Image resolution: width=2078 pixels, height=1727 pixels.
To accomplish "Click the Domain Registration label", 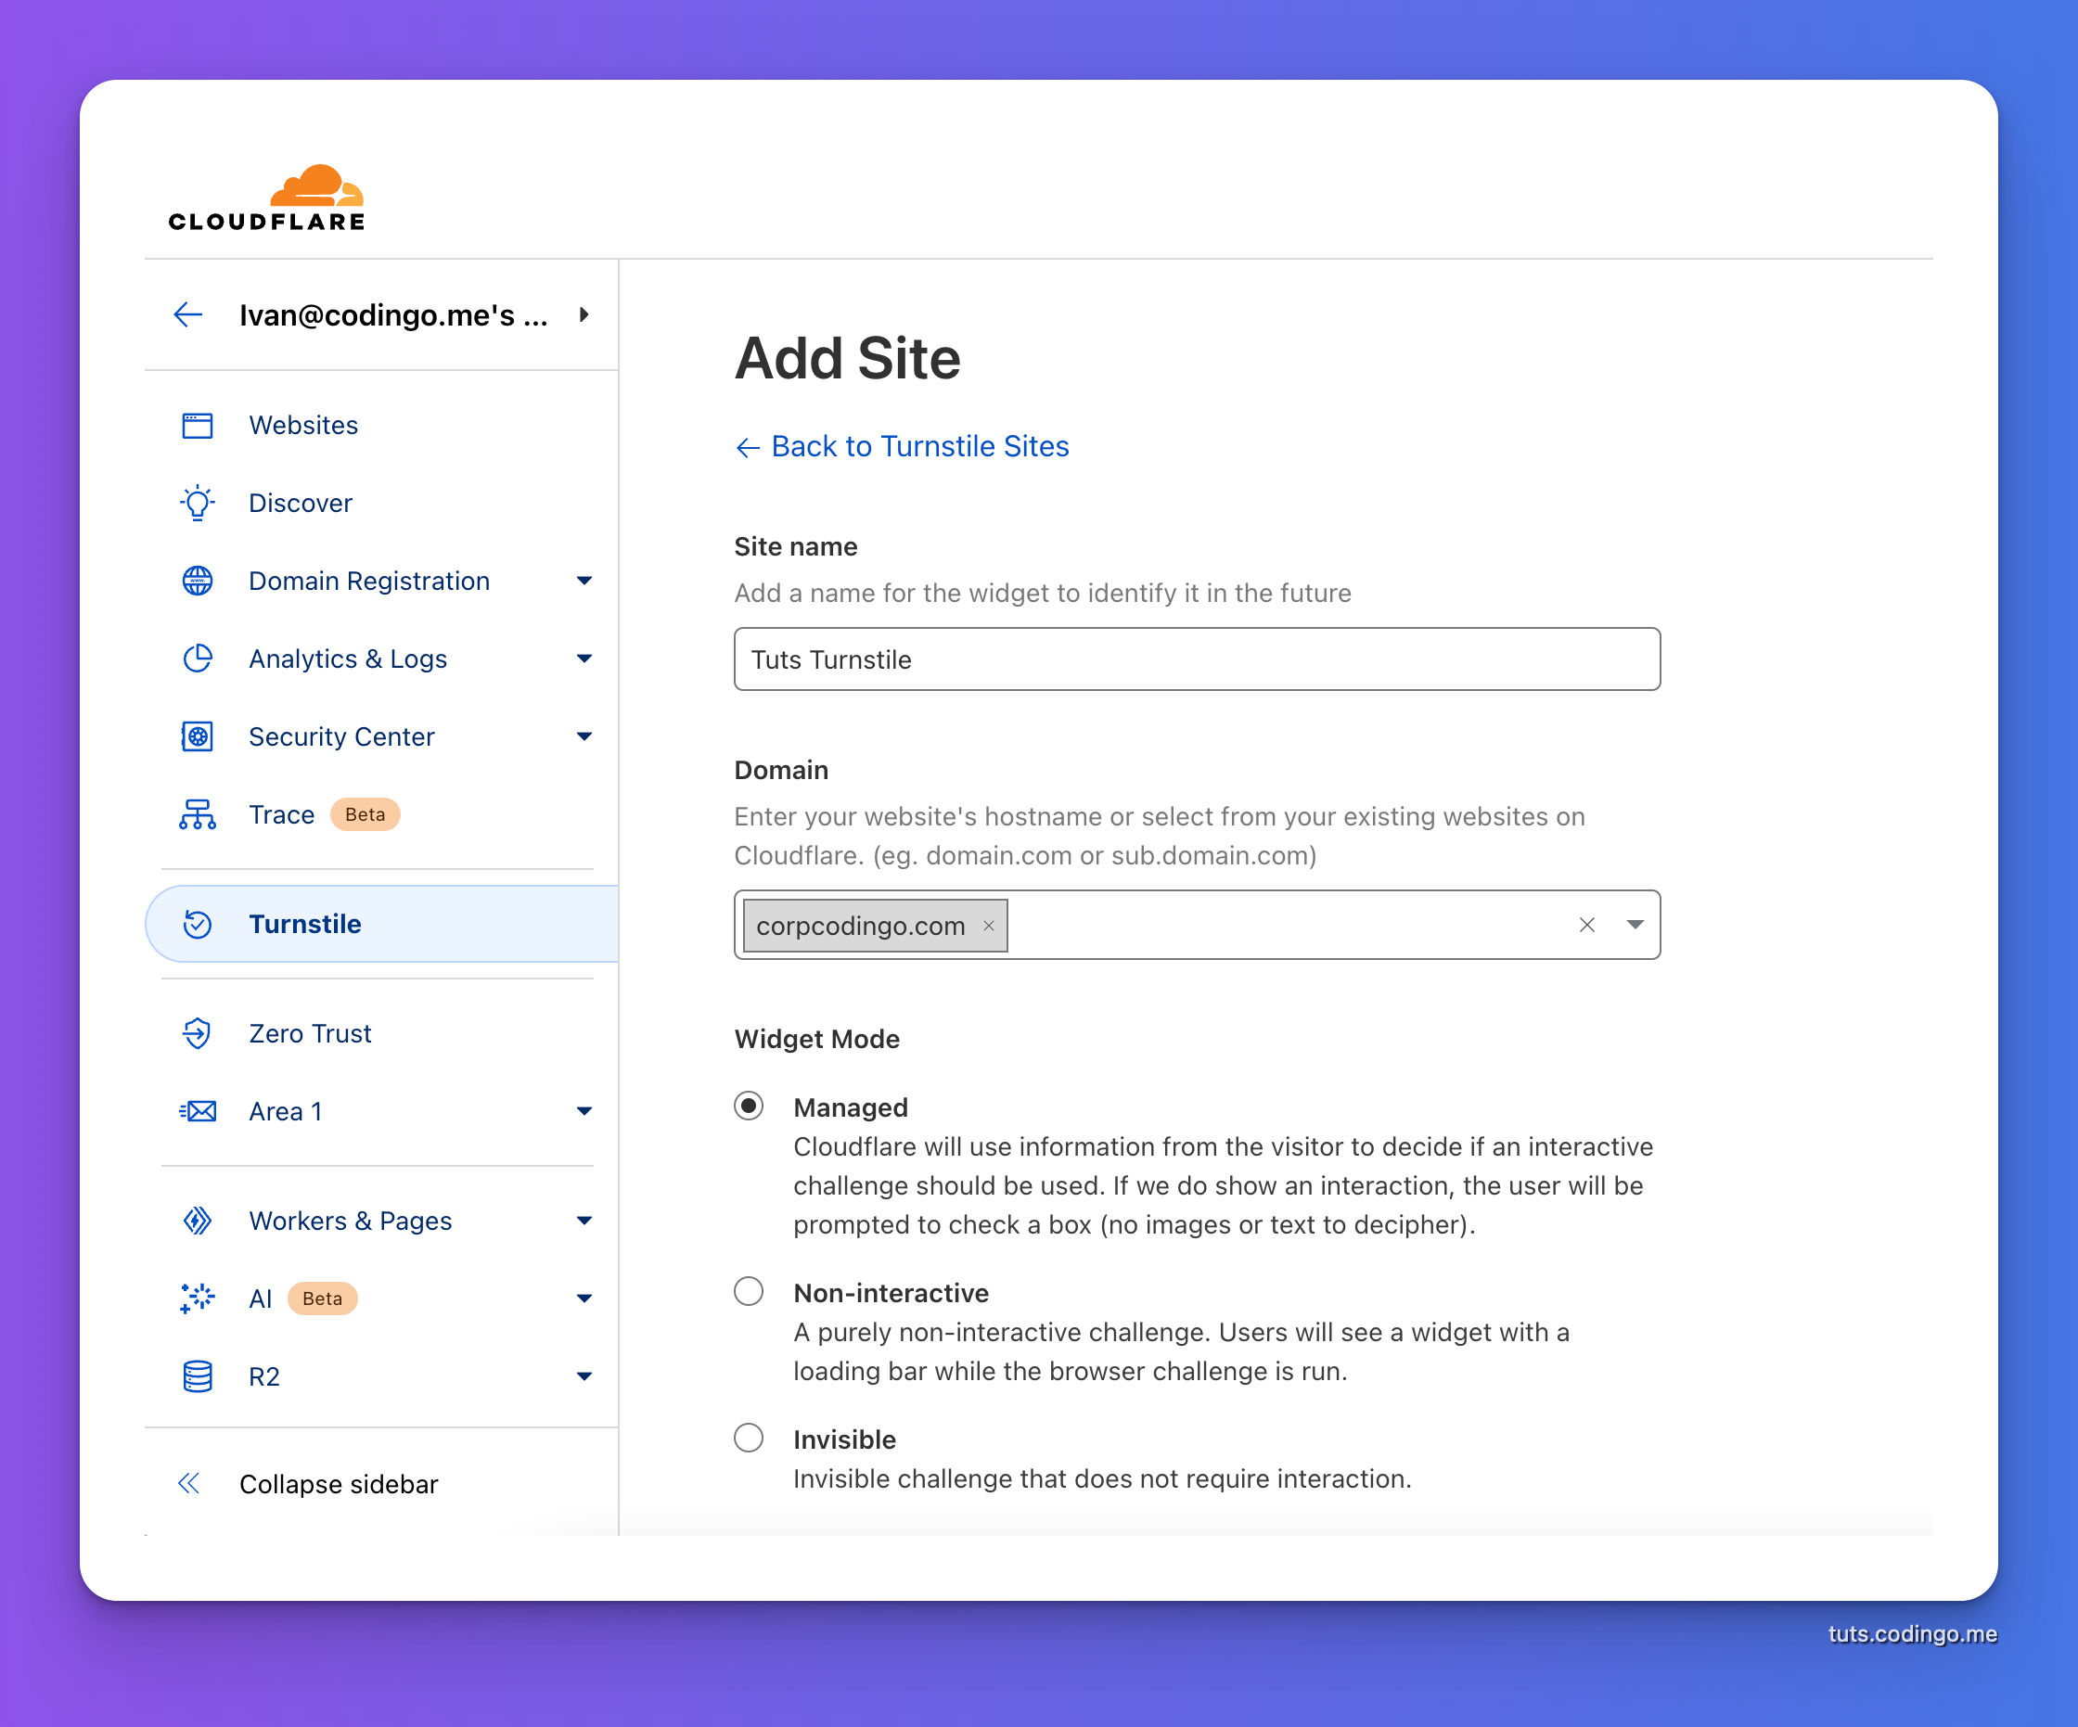I will (369, 581).
